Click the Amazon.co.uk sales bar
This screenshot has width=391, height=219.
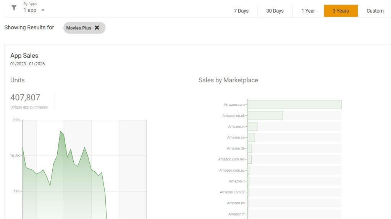click(x=265, y=116)
